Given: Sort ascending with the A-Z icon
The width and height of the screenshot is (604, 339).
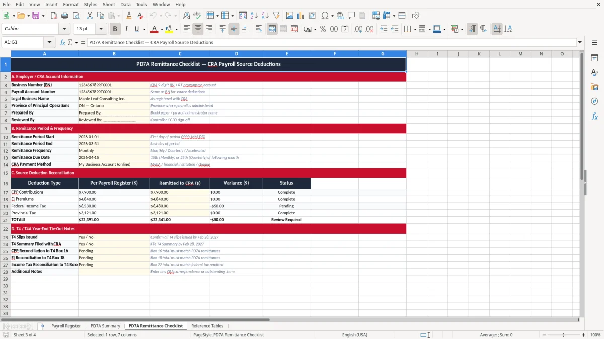Looking at the screenshot, I should [254, 16].
